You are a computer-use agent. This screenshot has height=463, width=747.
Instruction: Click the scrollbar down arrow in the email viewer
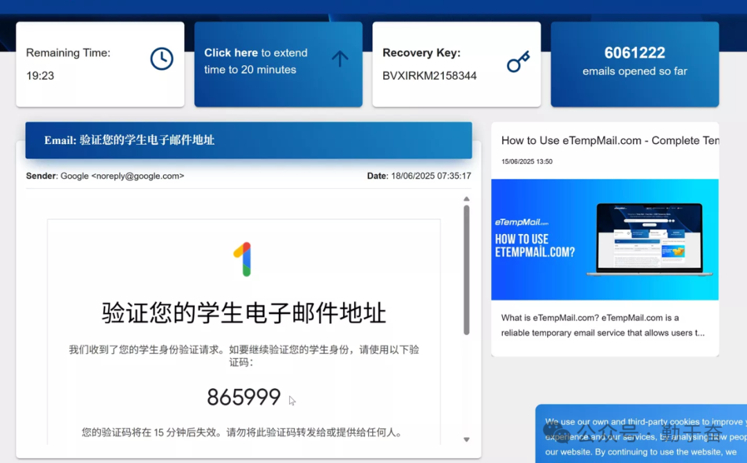click(x=467, y=439)
